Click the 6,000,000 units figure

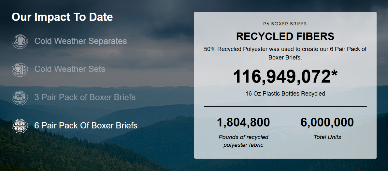coord(327,122)
